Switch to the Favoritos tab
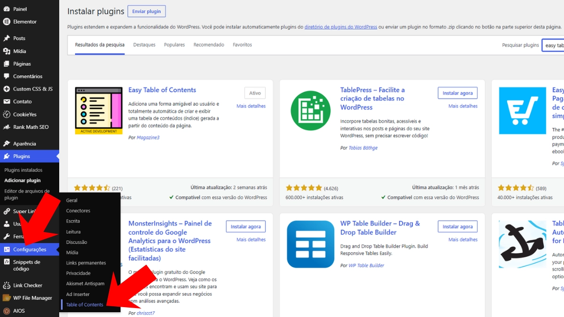The height and width of the screenshot is (317, 564). [243, 45]
